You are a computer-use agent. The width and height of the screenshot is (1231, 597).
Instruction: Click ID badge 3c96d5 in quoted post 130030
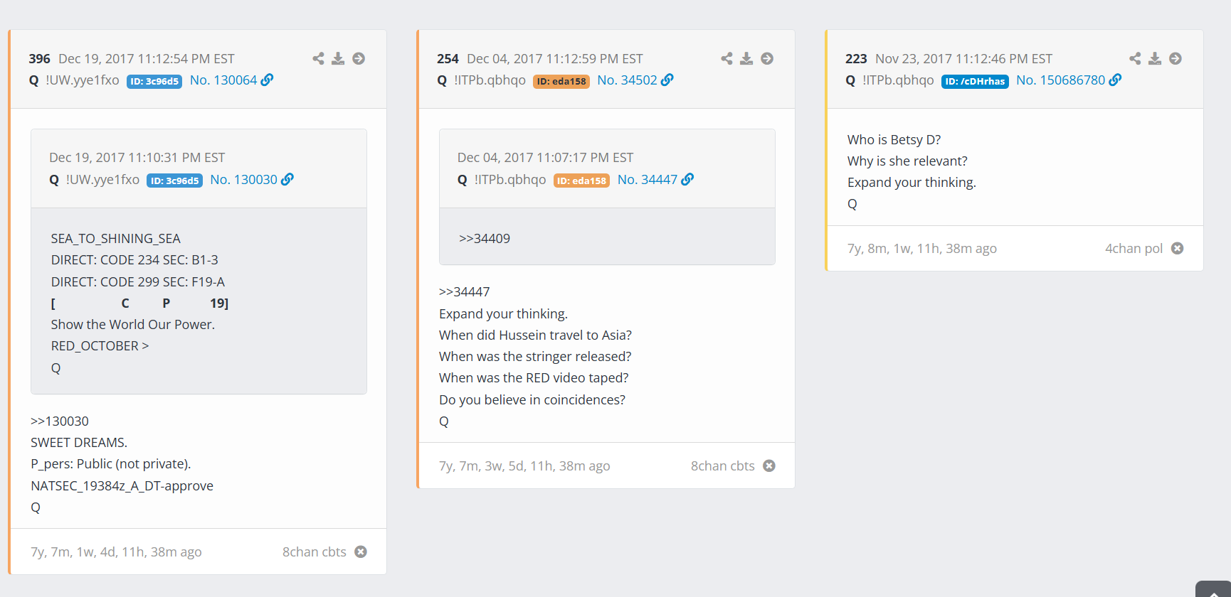click(x=174, y=181)
